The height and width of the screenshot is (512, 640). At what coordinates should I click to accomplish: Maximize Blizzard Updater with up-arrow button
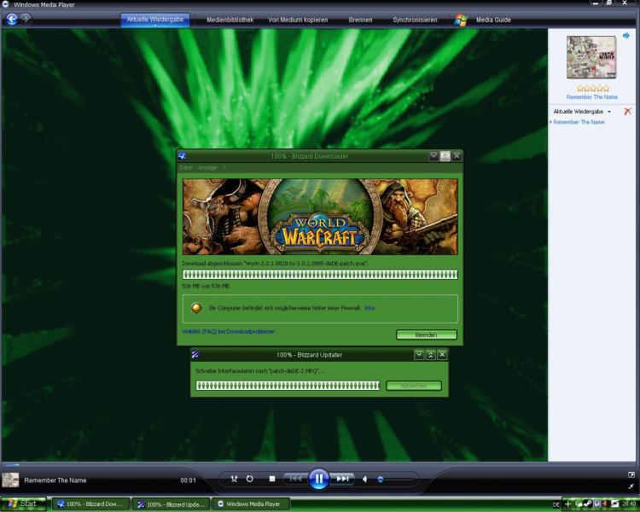tap(430, 355)
